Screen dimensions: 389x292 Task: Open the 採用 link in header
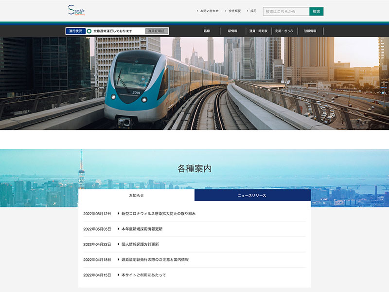point(253,11)
